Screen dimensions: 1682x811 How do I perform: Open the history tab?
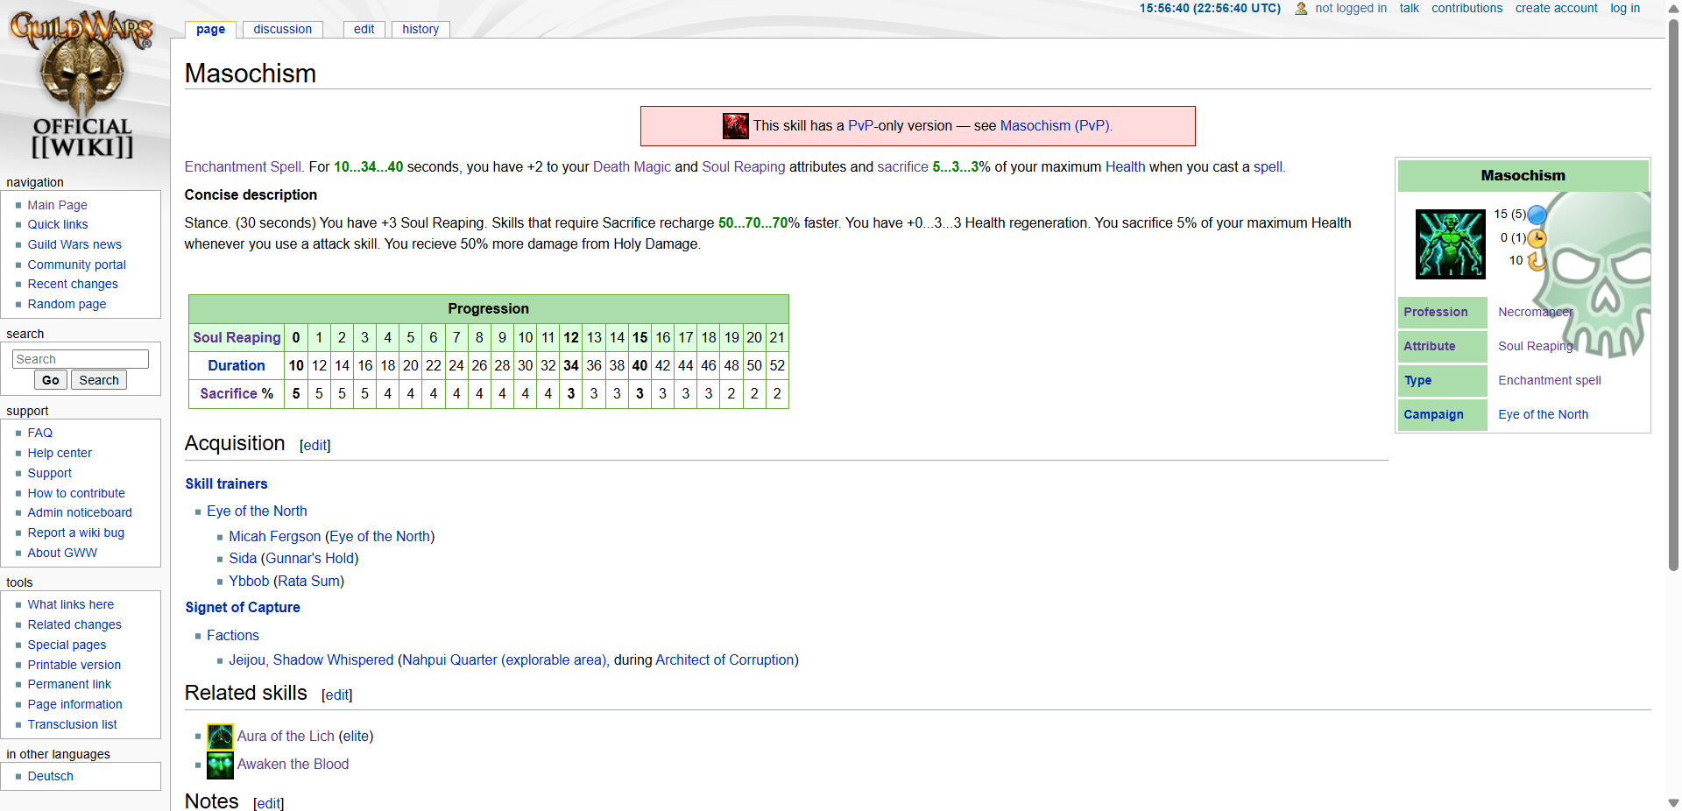click(x=420, y=29)
